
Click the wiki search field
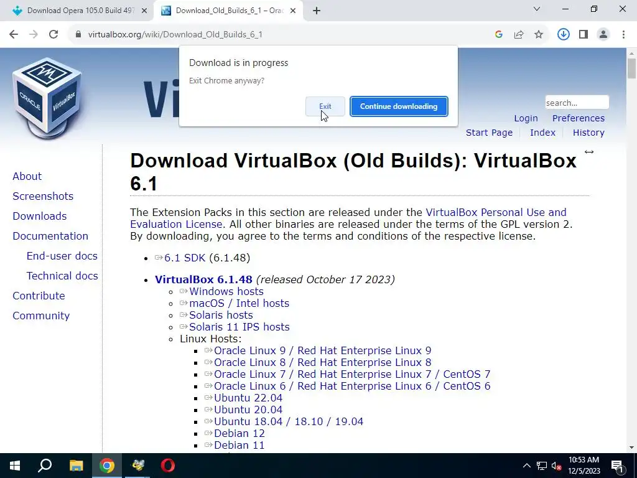pyautogui.click(x=577, y=103)
